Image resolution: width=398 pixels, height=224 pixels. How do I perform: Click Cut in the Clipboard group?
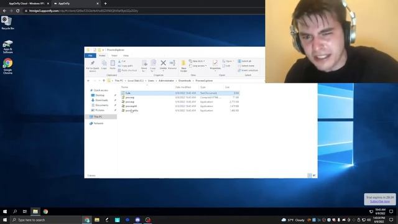(122, 61)
